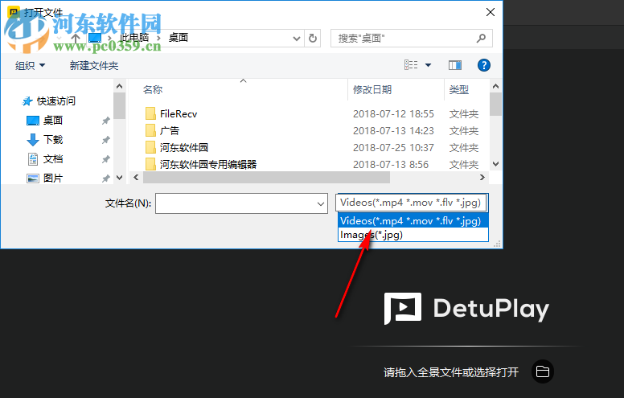The image size is (624, 398).
Task: Select 图片 in the navigation pane
Action: (x=53, y=178)
